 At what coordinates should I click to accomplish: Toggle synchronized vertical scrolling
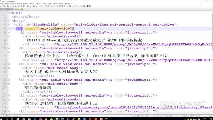46,6
